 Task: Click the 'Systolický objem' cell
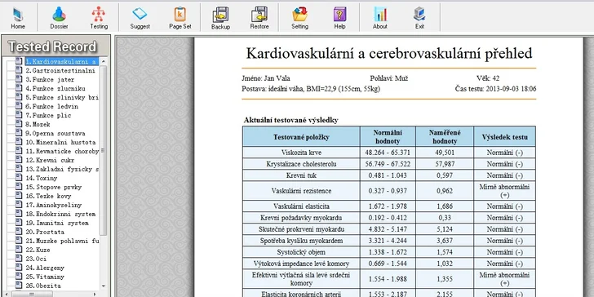[301, 252]
